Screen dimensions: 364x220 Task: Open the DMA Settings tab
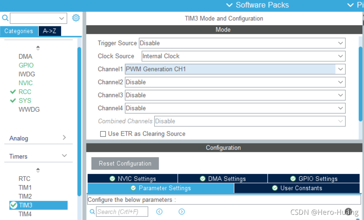tap(223, 178)
